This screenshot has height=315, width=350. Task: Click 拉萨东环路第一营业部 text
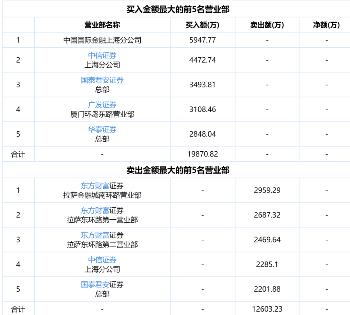[102, 220]
